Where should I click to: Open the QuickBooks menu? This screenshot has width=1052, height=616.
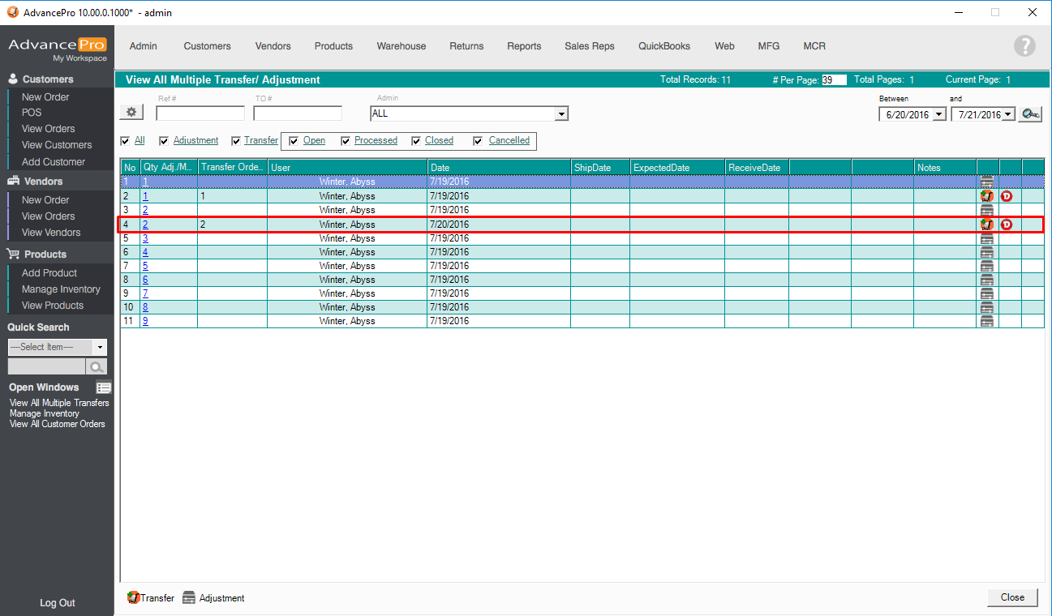click(x=664, y=46)
